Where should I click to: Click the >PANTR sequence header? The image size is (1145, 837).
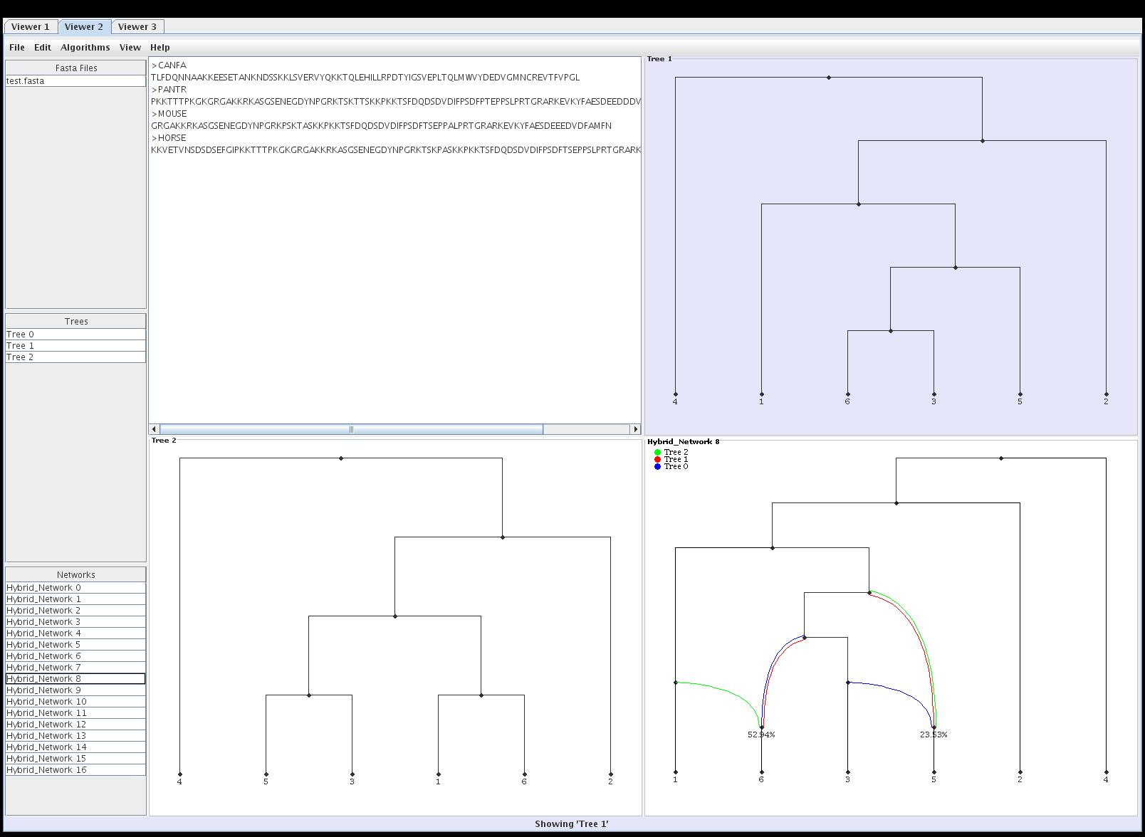[x=169, y=90]
